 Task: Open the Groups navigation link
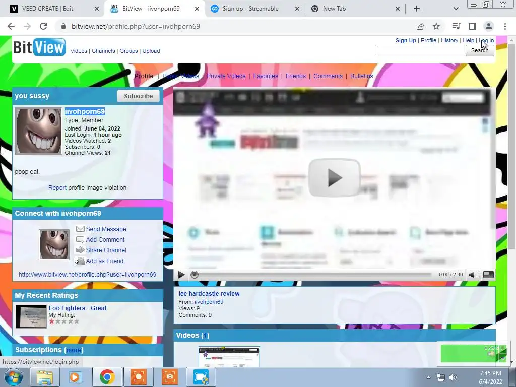pyautogui.click(x=128, y=51)
